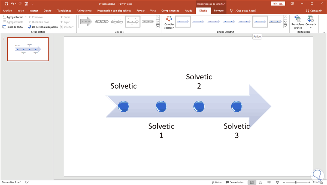Toggle the Panel de texto
The height and width of the screenshot is (185, 327).
pos(13,27)
